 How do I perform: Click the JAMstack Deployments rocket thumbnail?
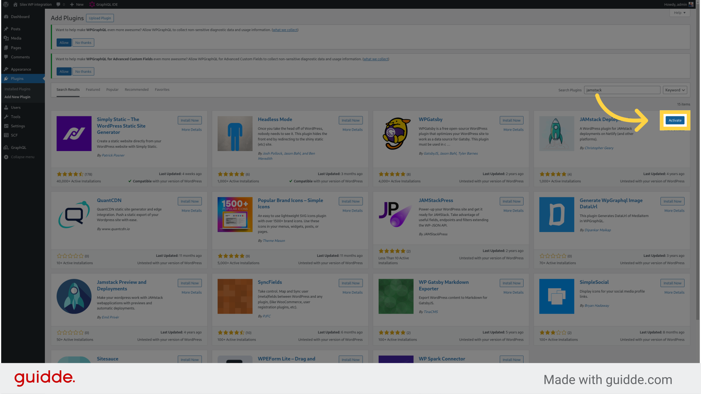coord(556,134)
